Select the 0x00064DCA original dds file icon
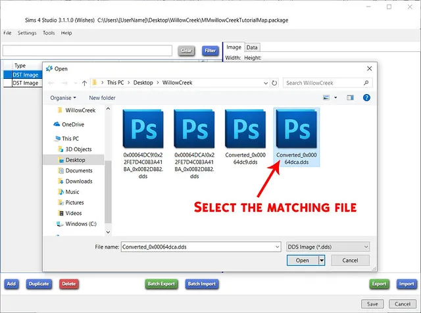Viewport: 421px width, 313px height. tap(194, 129)
